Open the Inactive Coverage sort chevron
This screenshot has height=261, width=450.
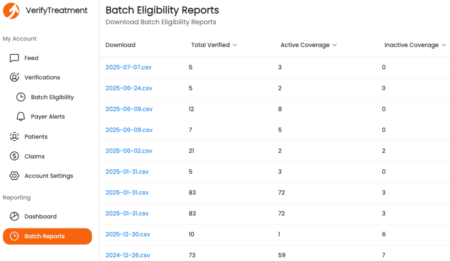[x=444, y=45]
